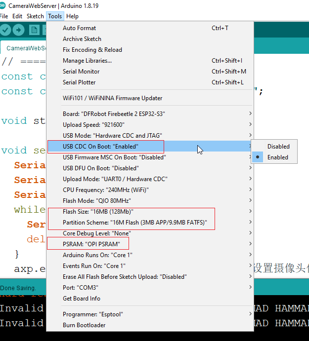This screenshot has width=309, height=341.
Task: Expand Flash Size 16MB (128Mb) submenu
Action: pyautogui.click(x=150, y=212)
